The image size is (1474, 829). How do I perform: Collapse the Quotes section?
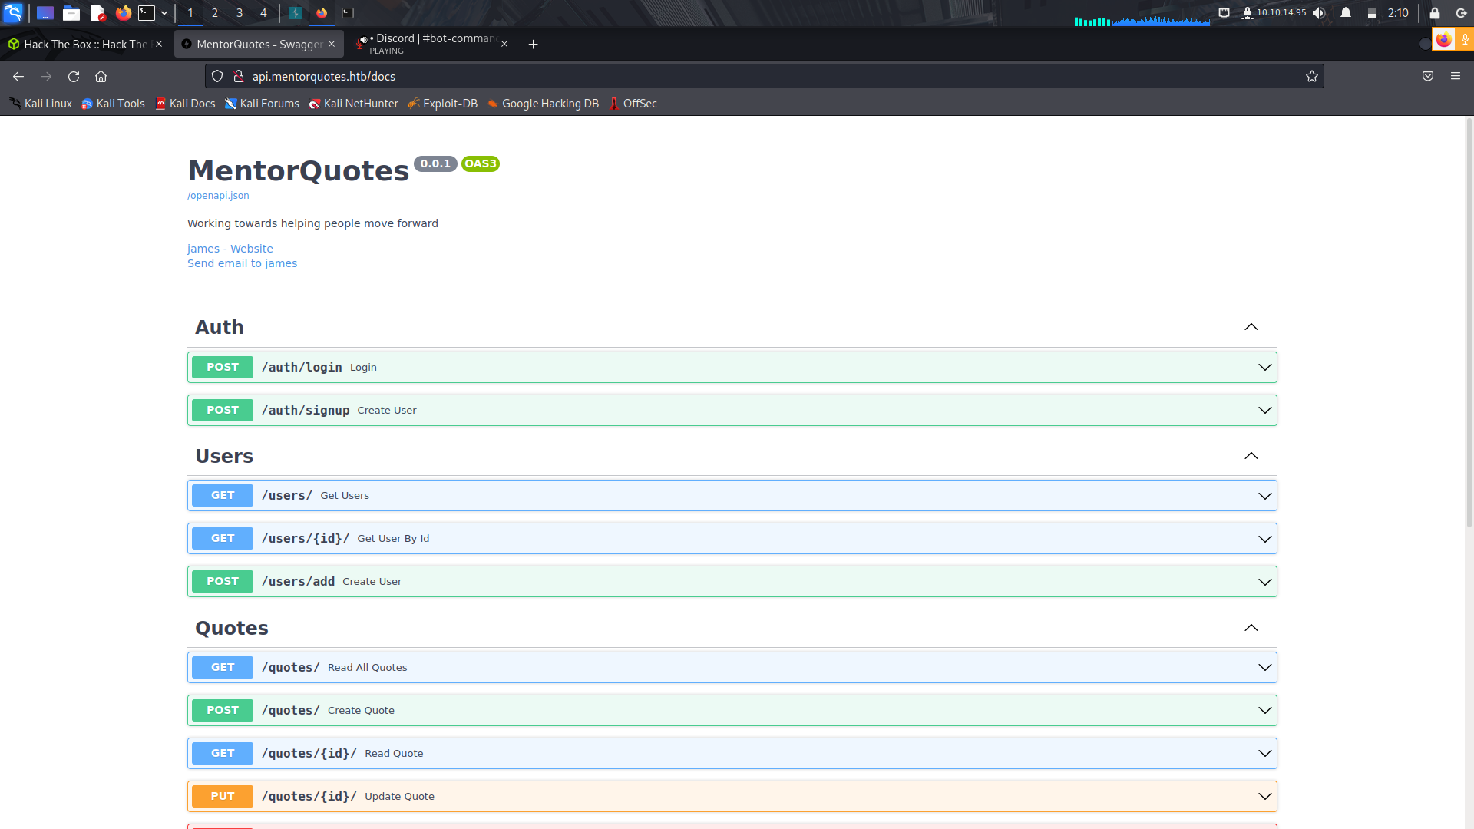point(1251,628)
